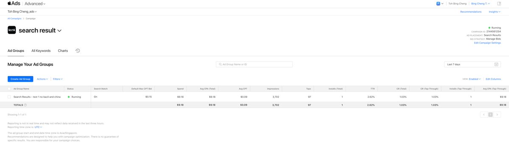Open Search Results - test 1 ad group
Viewport: 509px width, 165px height.
pyautogui.click(x=37, y=97)
